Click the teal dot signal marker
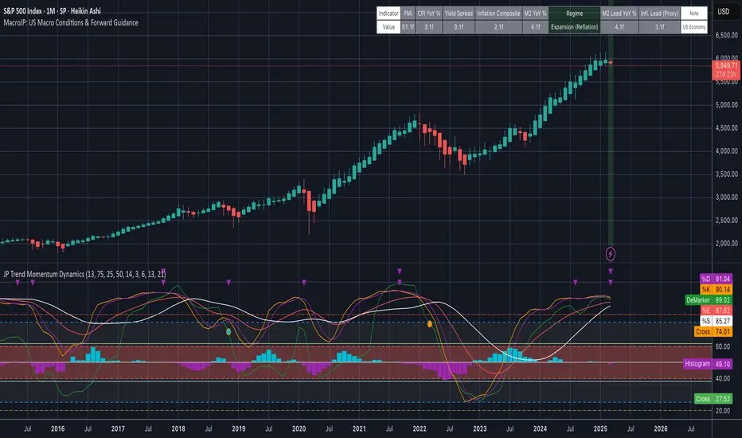The width and height of the screenshot is (742, 438). coord(228,330)
